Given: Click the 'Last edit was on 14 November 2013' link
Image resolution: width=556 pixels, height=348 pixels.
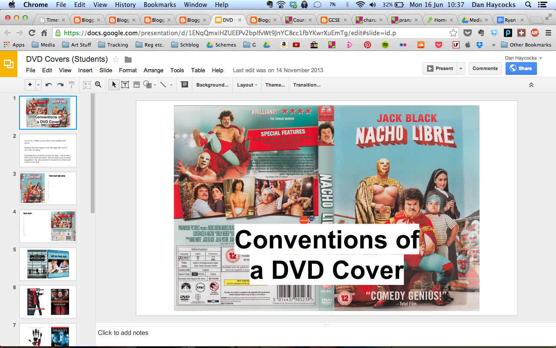Looking at the screenshot, I should tap(278, 70).
